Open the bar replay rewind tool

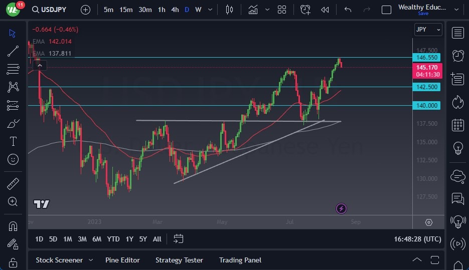click(x=325, y=10)
